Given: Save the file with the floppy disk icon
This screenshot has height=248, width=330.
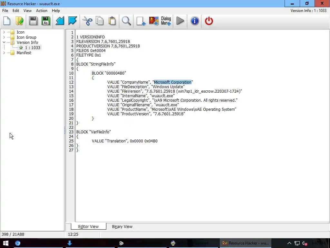Looking at the screenshot, I should pyautogui.click(x=33, y=21).
